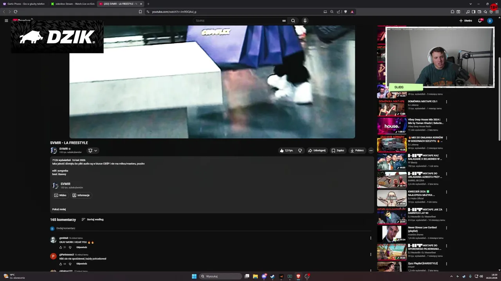Open MIXTAPE JAK ZA DAWNYCH LAT 90 title
501x281 pixels.
[425, 211]
